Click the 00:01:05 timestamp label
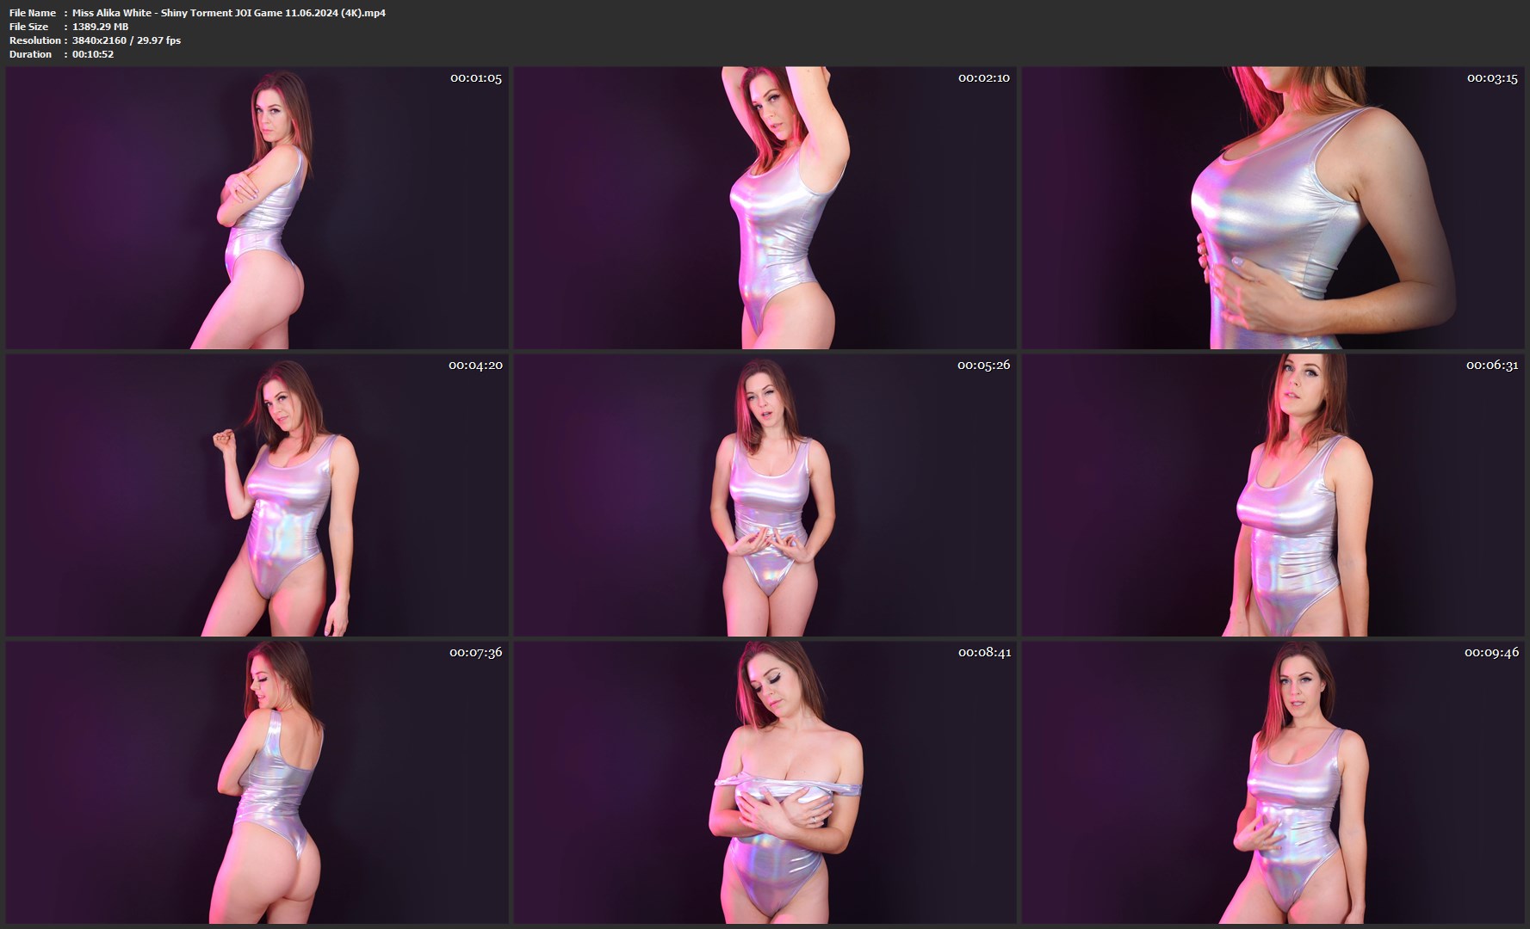 pos(475,78)
